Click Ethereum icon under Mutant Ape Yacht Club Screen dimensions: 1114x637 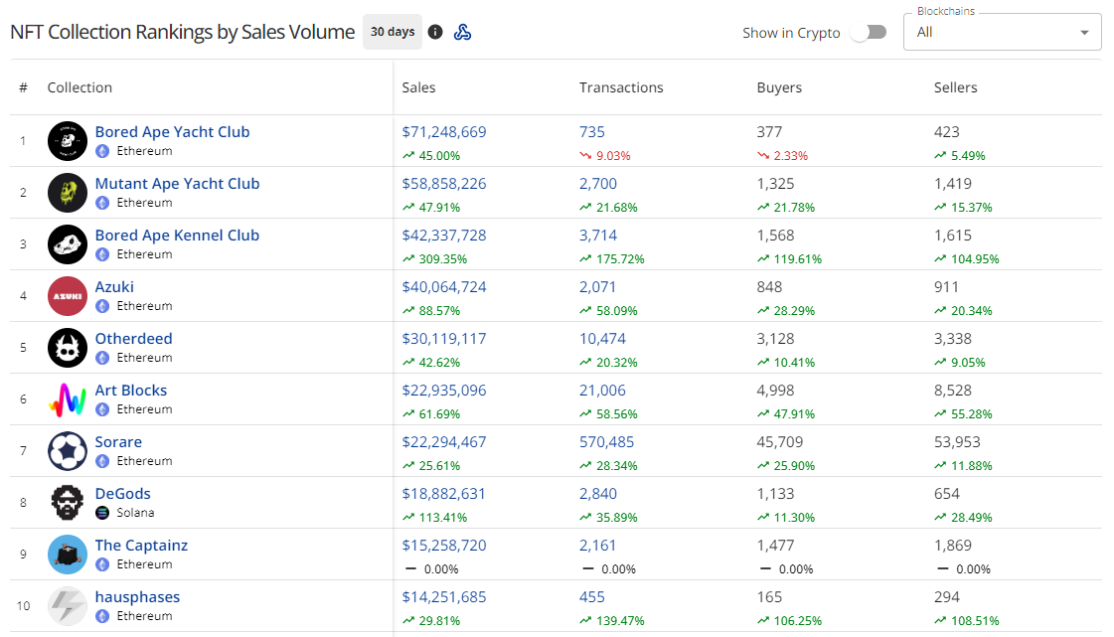click(x=102, y=203)
